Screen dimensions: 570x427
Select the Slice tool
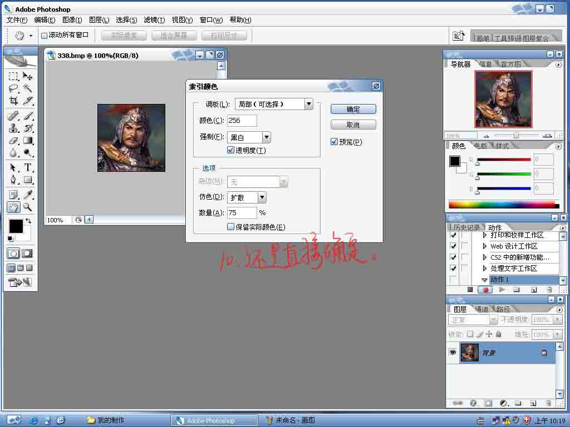tap(28, 101)
